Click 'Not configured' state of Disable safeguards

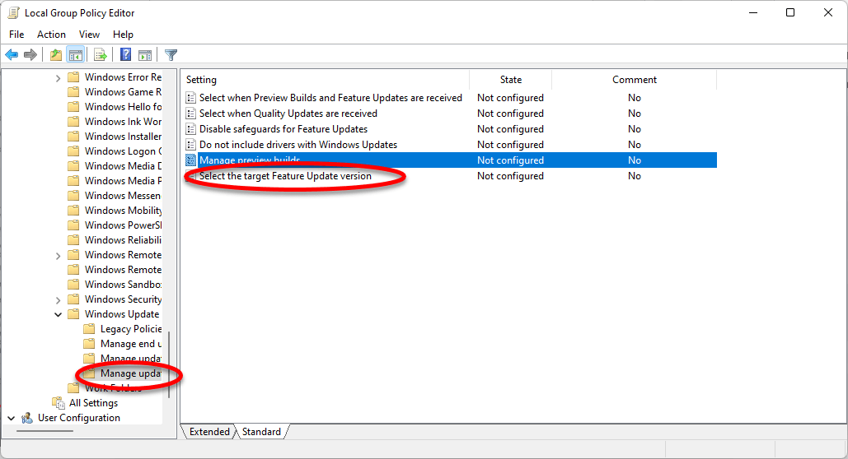pos(511,129)
